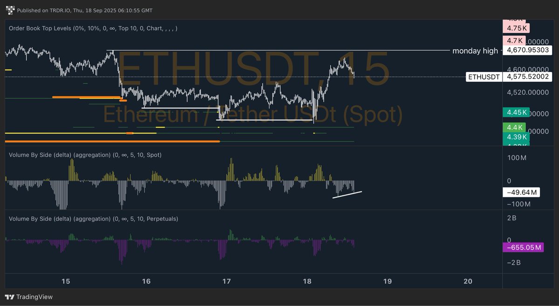Click the 4.75 K order book level label
Screen dimensions: 559x306
pos(517,27)
